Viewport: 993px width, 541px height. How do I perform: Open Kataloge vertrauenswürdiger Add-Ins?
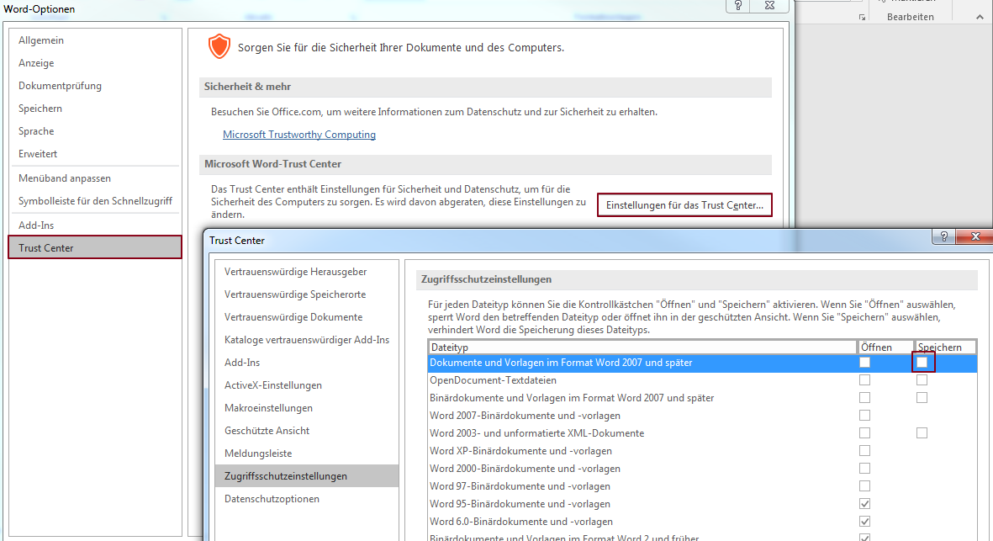307,340
